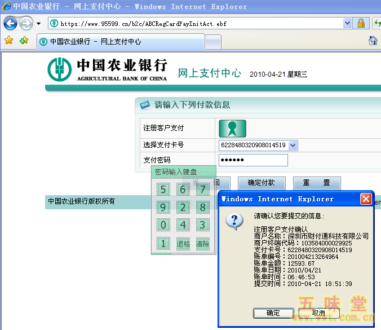Expand the recent pages dropdown arrow
The width and height of the screenshot is (381, 330).
[x=38, y=24]
